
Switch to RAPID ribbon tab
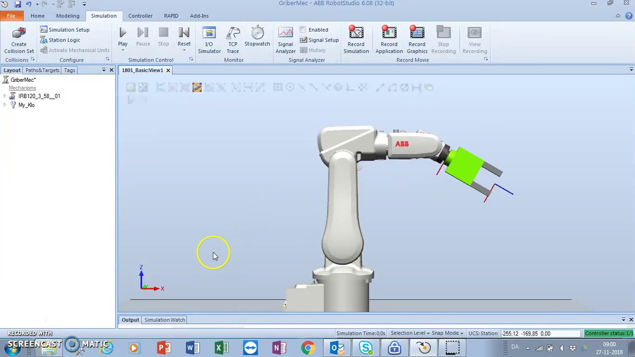click(x=171, y=16)
